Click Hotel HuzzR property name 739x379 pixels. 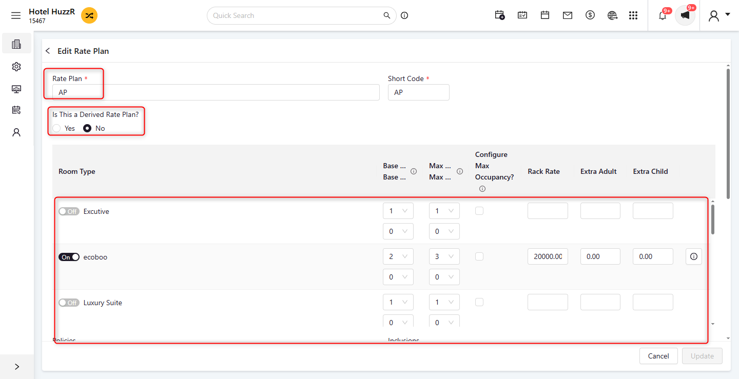pos(52,11)
